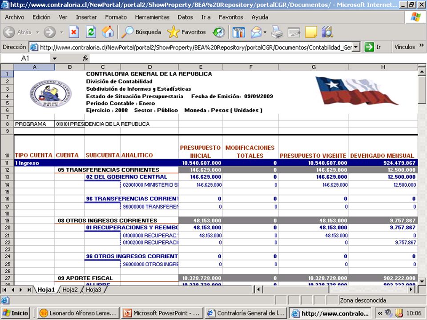Go to next sheet tab arrow
The image size is (427, 320).
[x=21, y=290]
